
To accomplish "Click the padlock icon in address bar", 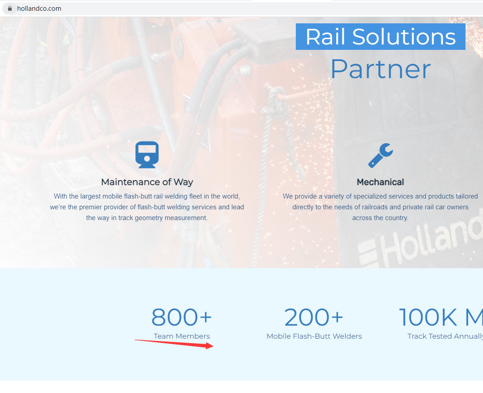I will (10, 9).
